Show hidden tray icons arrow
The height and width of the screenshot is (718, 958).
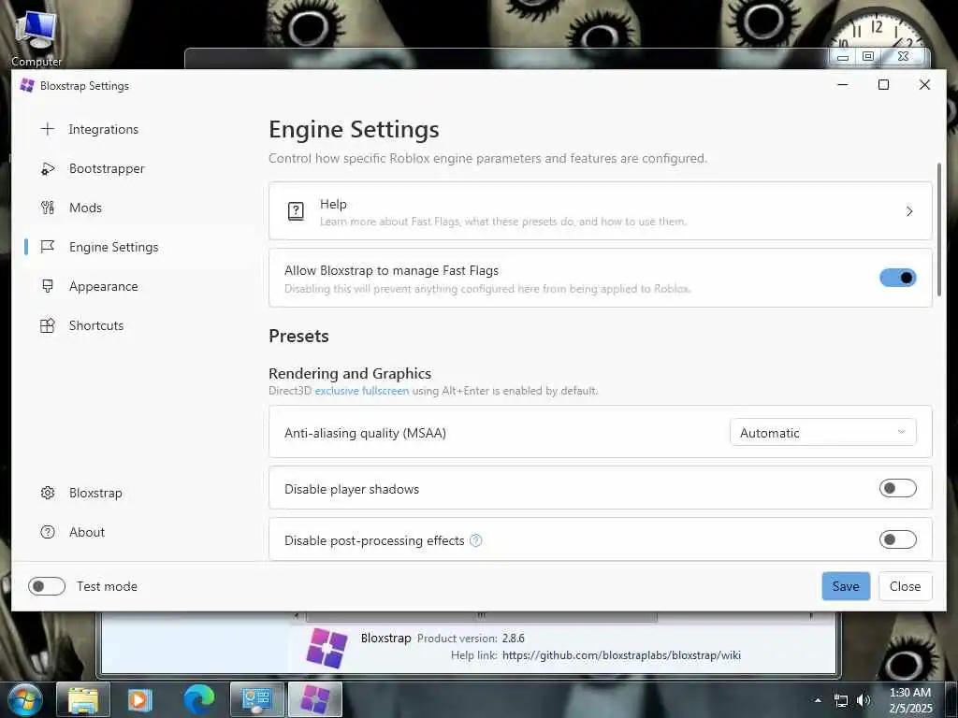[818, 700]
